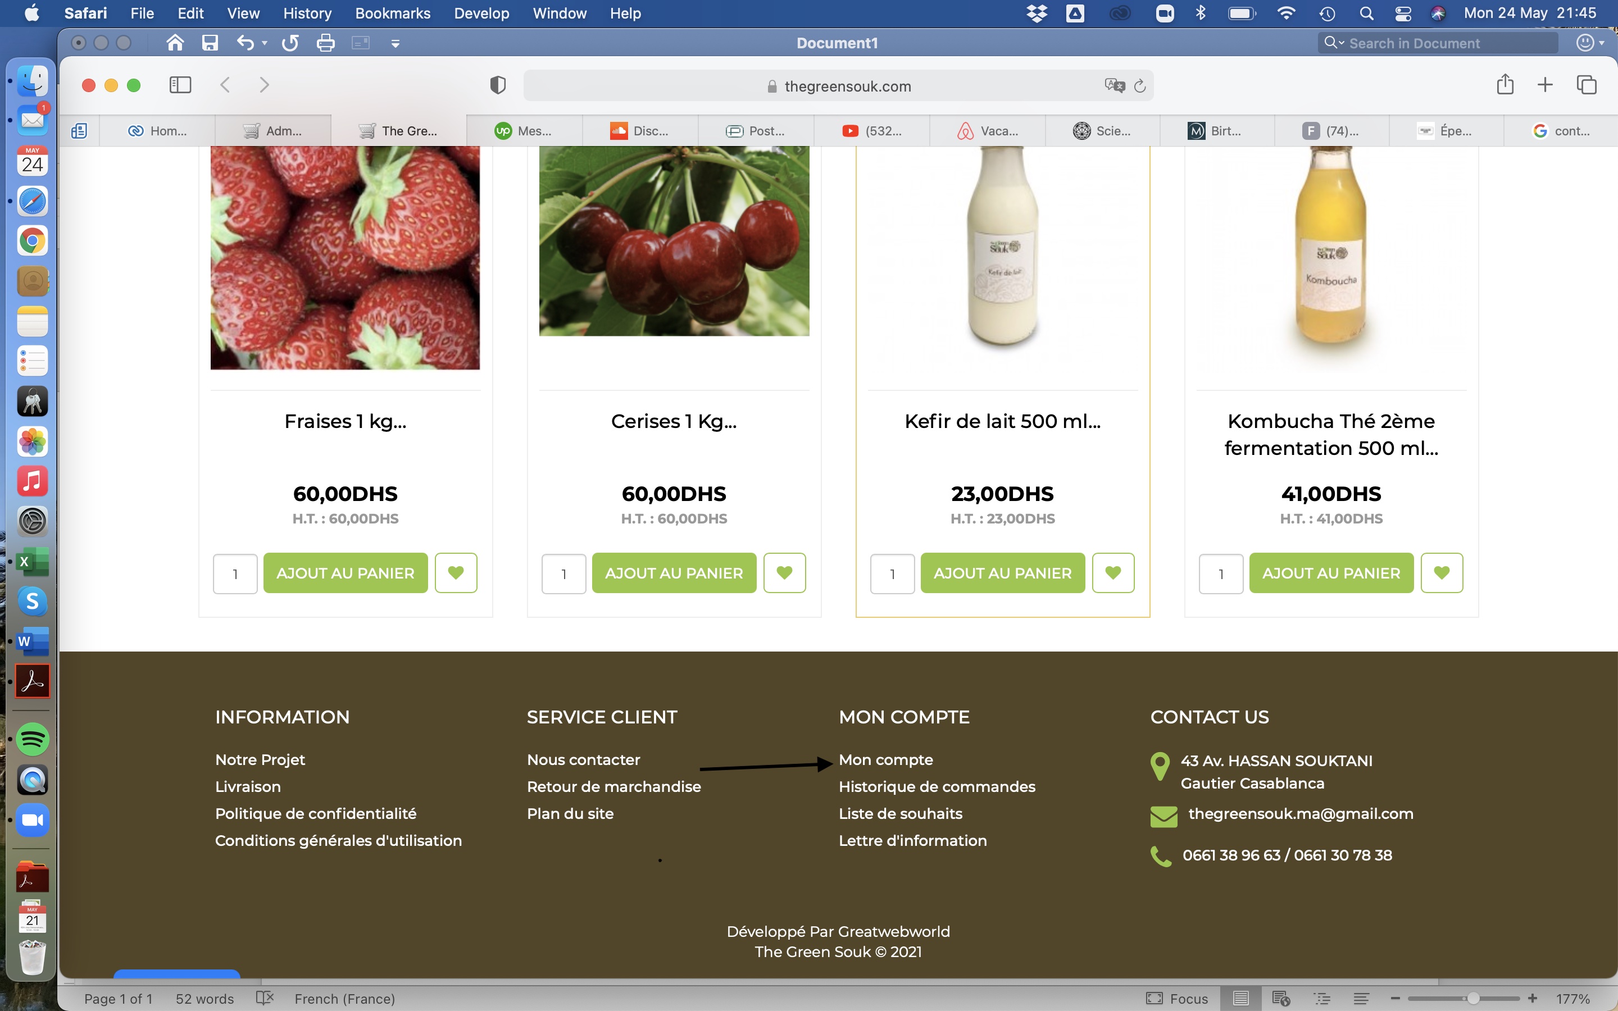Open Historique de commandes link
The image size is (1618, 1011).
click(937, 786)
